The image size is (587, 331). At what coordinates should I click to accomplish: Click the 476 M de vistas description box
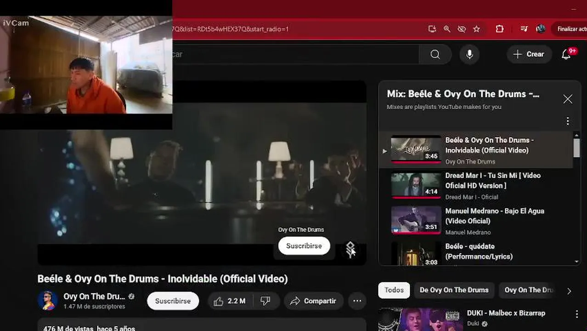tap(202, 325)
